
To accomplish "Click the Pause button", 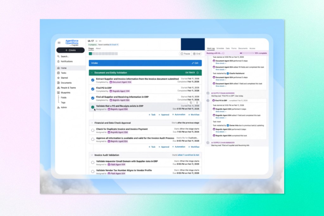I will pyautogui.click(x=185, y=54).
